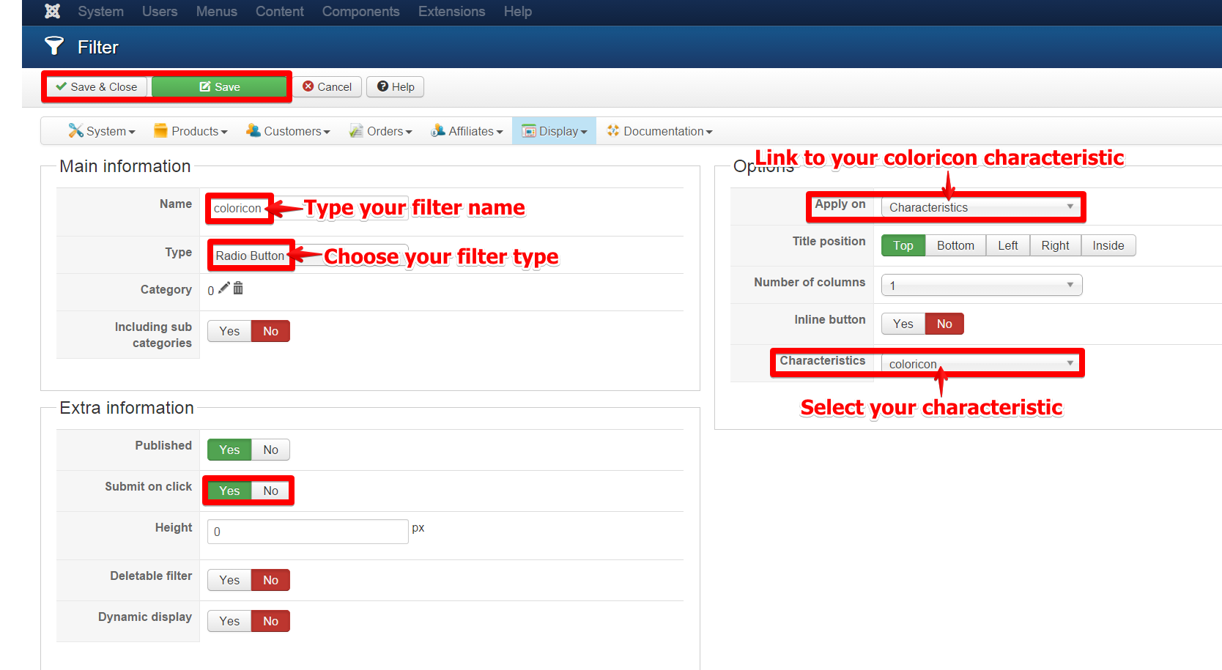1222x670 pixels.
Task: Open the Number of columns dropdown
Action: (982, 285)
